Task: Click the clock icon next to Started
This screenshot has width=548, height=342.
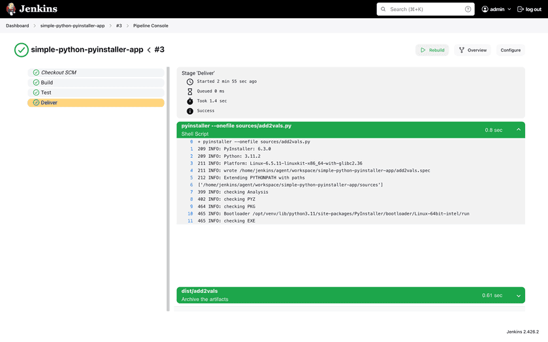Action: pyautogui.click(x=190, y=82)
